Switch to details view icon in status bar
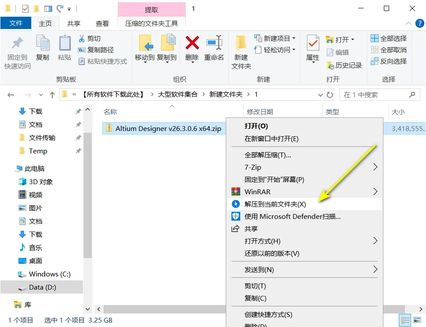 (x=405, y=320)
